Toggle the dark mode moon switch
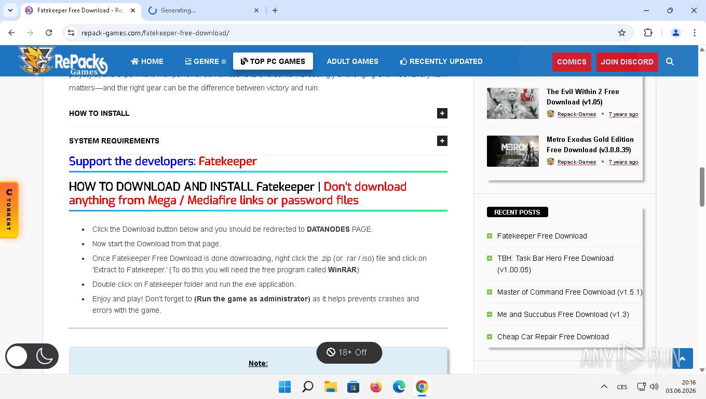This screenshot has width=706, height=399. 32,356
